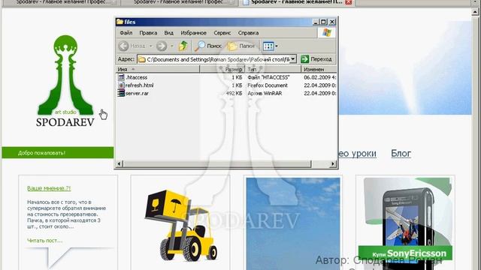Screen dimensions: 481x270
Task: Switch to the first Spodarev browser tab
Action: (62, 2)
